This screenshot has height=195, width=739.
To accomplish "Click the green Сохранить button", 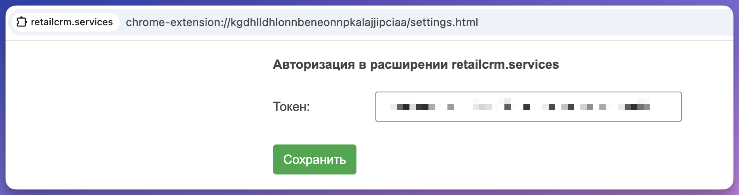I will [x=315, y=159].
